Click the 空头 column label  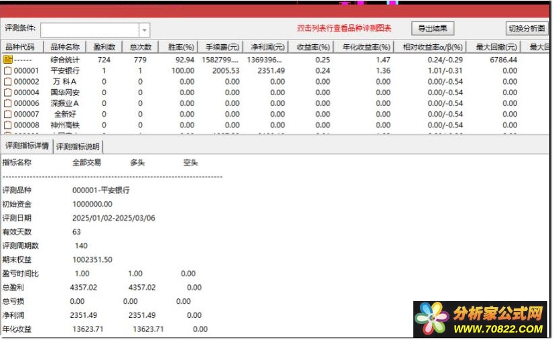190,163
